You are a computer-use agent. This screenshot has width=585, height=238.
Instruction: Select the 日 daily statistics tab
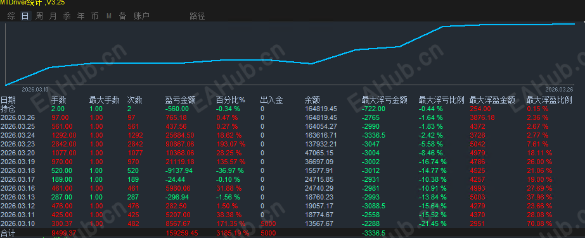coord(25,16)
